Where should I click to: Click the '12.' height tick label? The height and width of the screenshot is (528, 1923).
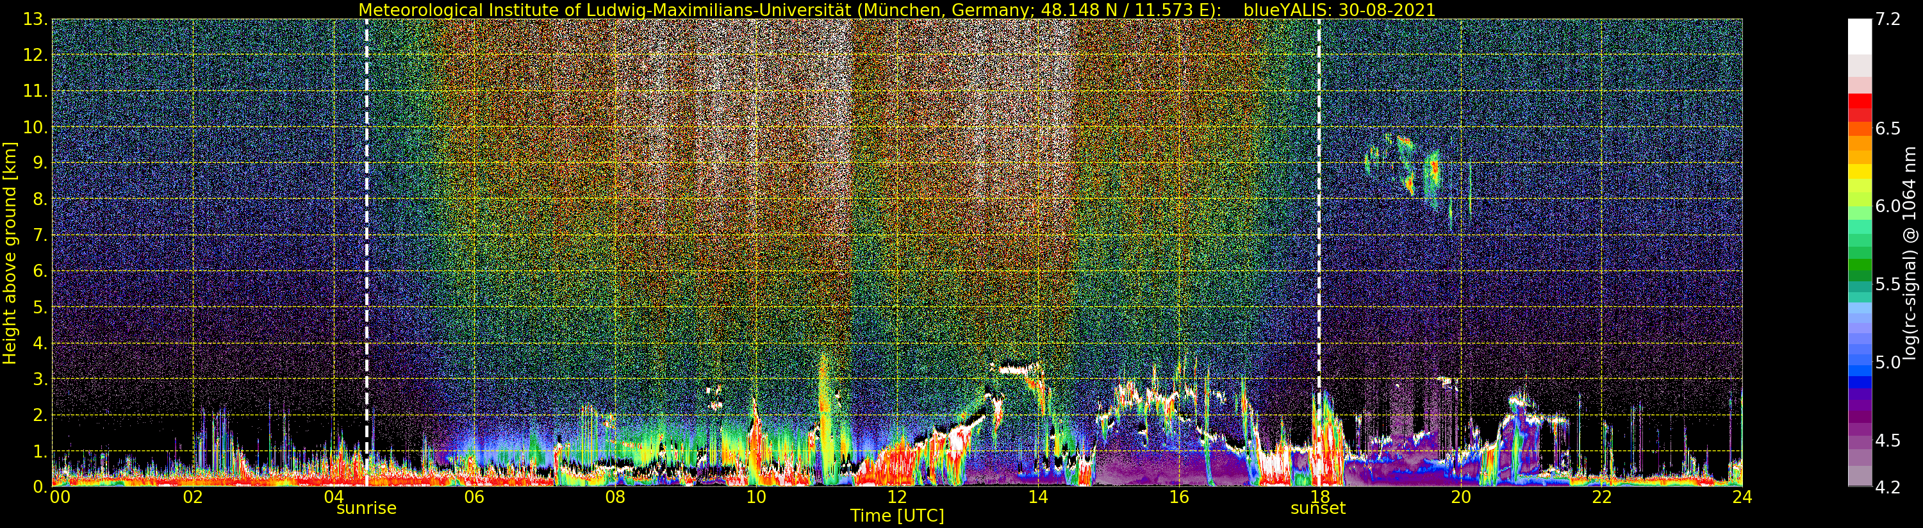point(35,55)
